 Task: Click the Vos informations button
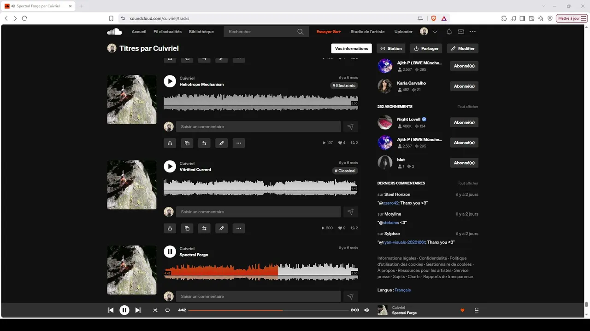(351, 48)
